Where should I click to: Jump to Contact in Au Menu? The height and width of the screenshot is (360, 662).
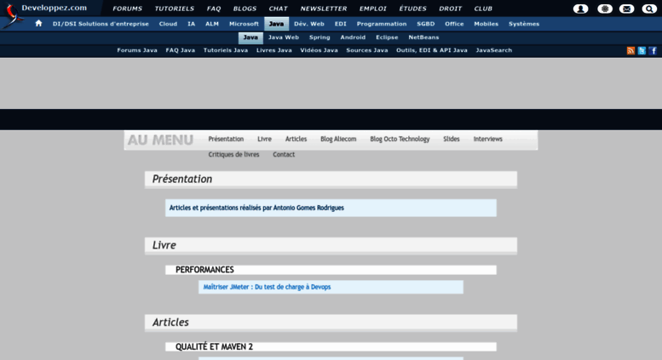284,155
